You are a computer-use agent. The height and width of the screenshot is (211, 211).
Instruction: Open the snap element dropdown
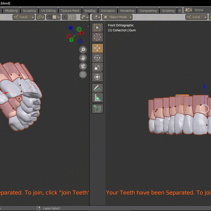56,17
